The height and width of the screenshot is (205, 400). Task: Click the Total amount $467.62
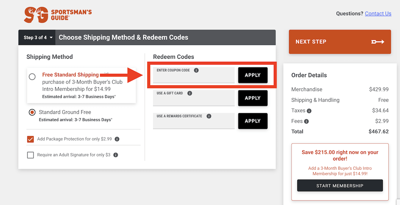pyautogui.click(x=379, y=131)
